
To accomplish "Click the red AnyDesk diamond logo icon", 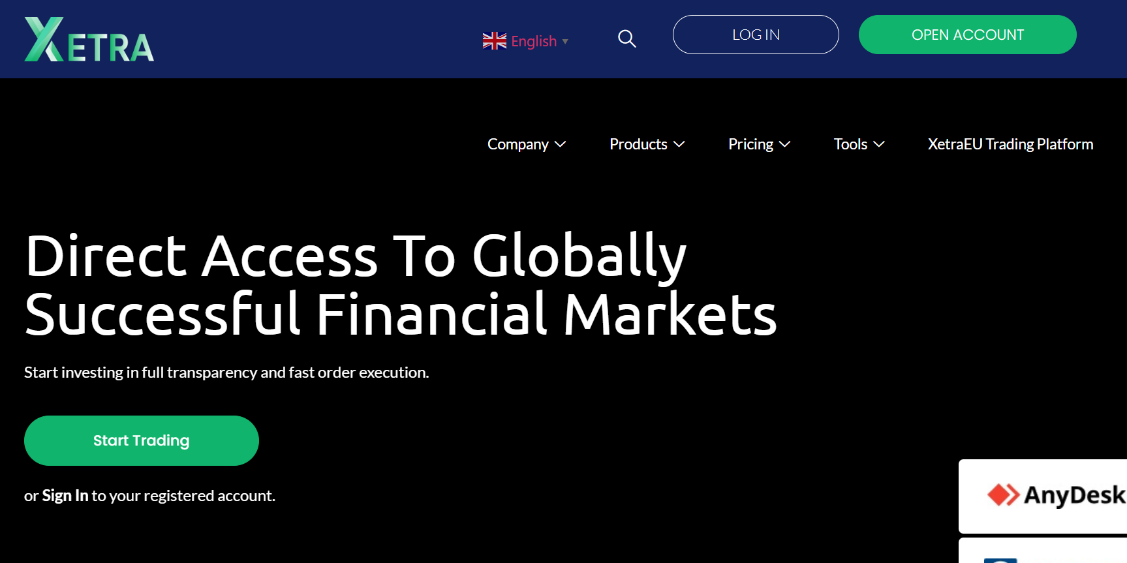I will (x=1003, y=495).
